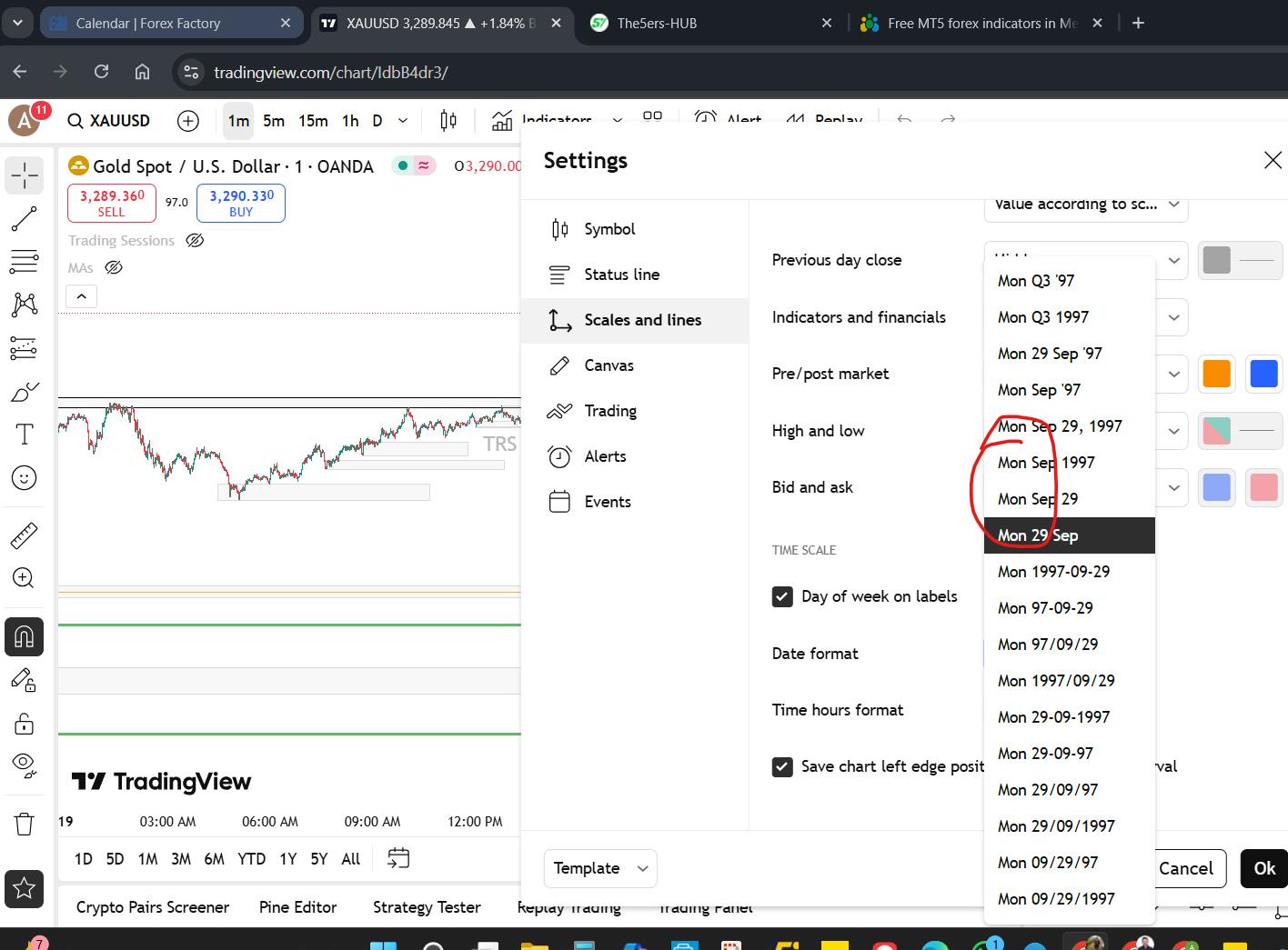Viewport: 1288px width, 950px height.
Task: Open the patterns tool icon
Action: point(24,305)
